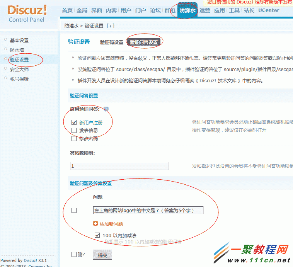Viewport: 293px width, 267px height.
Task: Select the 验证问答设置 tab
Action: coord(144,43)
